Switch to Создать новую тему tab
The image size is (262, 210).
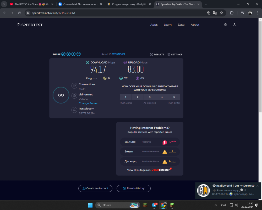[x=129, y=4]
